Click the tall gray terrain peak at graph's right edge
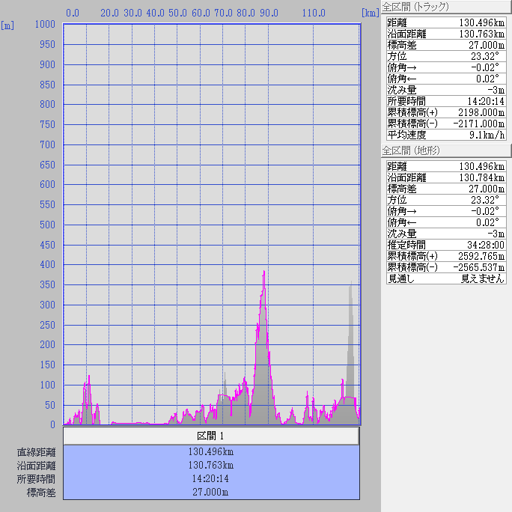 [x=350, y=283]
